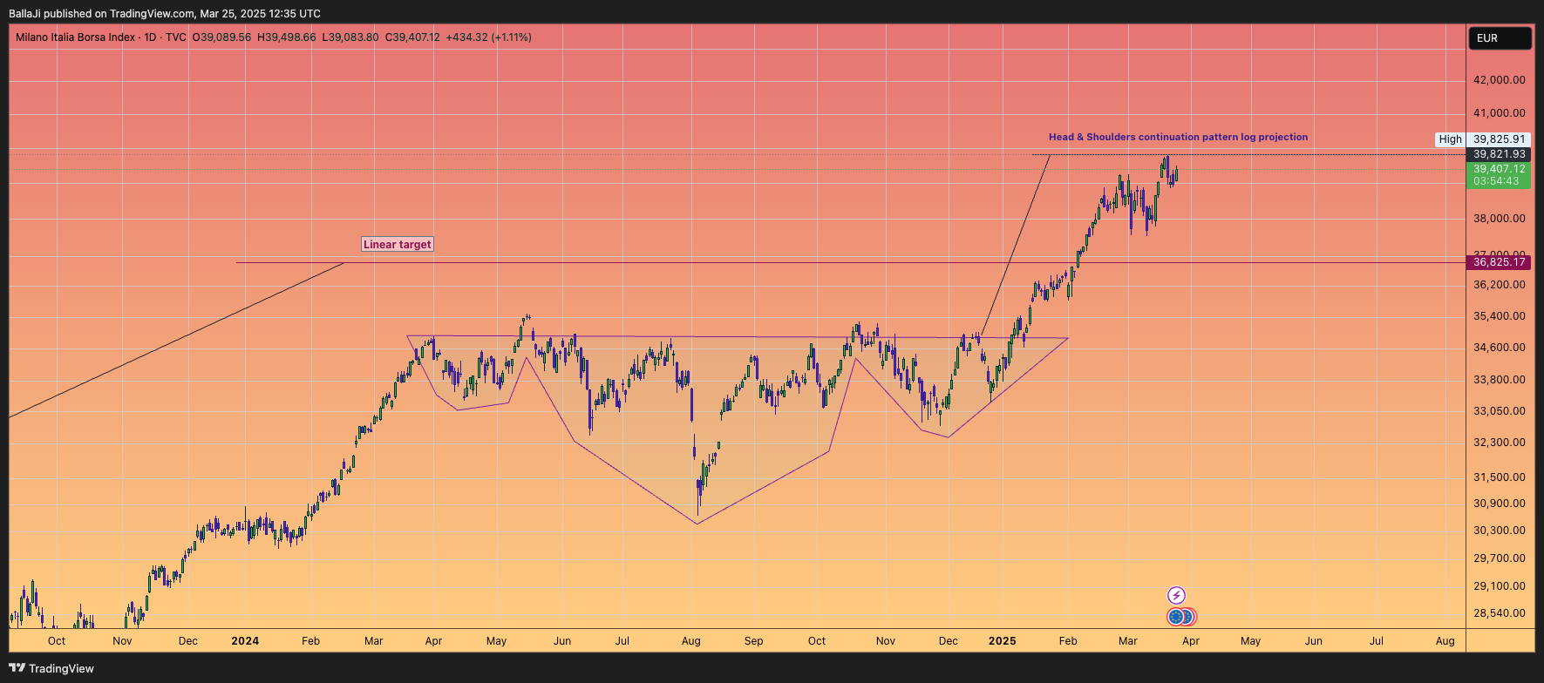Open the EUR currency selector
The height and width of the screenshot is (683, 1544).
[1500, 38]
